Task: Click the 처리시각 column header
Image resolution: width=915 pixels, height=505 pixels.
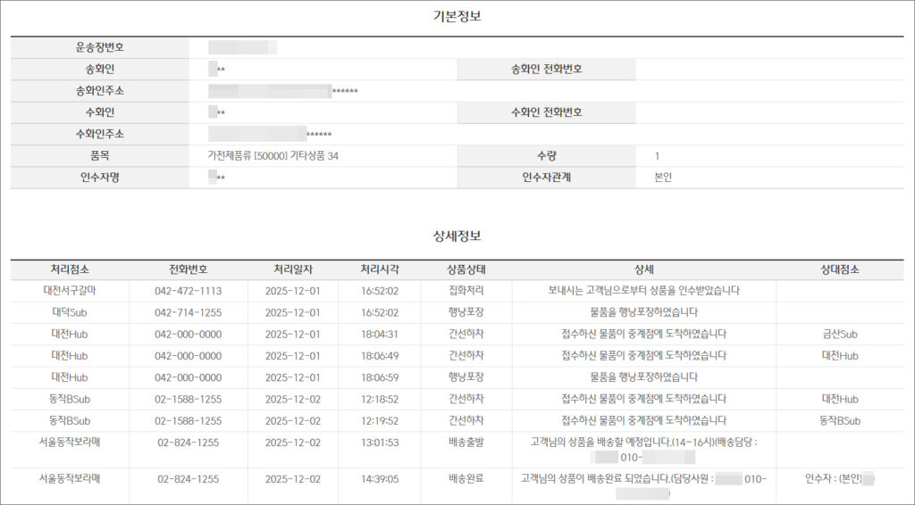Action: coord(380,269)
